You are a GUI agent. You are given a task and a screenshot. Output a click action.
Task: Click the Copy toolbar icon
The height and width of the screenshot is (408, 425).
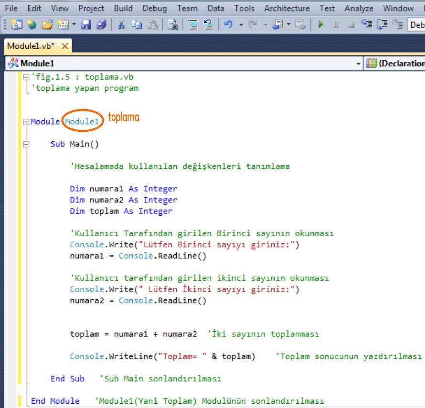(137, 25)
